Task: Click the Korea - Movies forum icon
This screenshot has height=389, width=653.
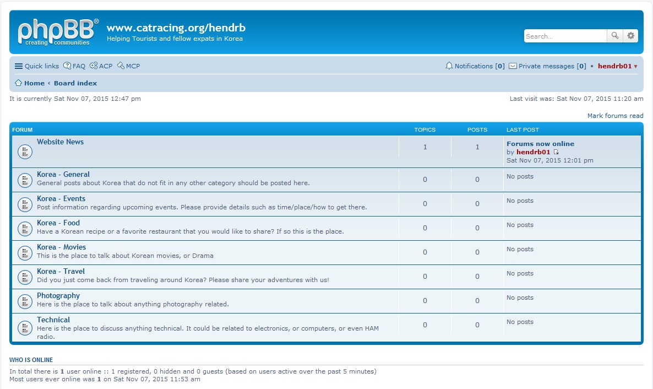Action: coord(25,253)
